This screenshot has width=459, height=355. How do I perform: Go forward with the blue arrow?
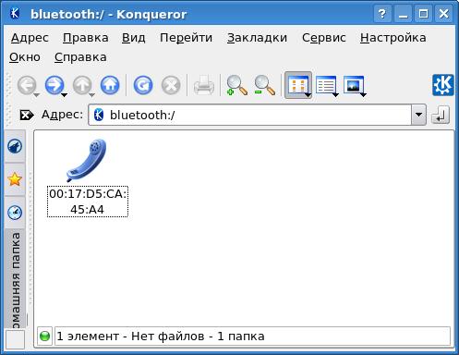[54, 85]
